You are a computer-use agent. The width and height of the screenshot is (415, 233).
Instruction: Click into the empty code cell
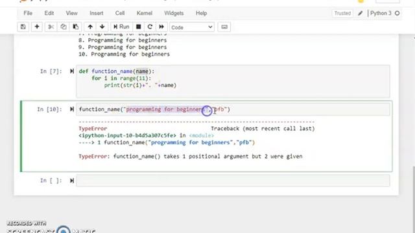233,181
